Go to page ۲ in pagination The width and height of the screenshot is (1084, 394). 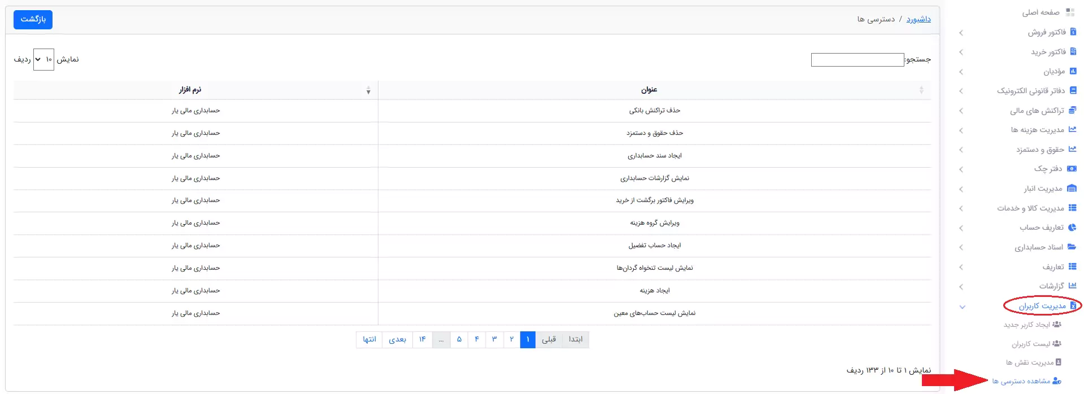512,339
